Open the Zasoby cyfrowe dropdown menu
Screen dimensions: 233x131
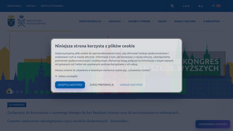click(x=141, y=21)
